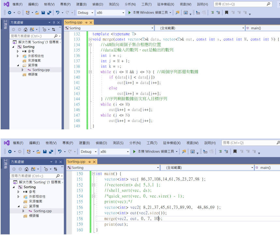
Task: Collapse 資源檔 folder in bottom Solution Explorer
Action: click(x=19, y=206)
